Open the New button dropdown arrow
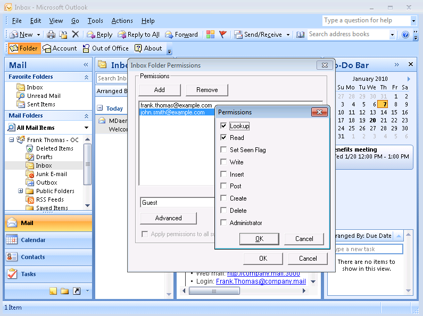 39,35
